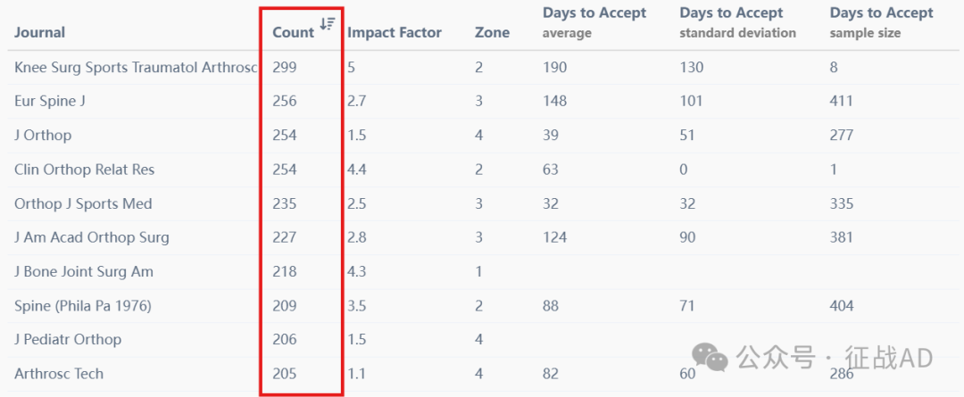Click Days to Accept sample size header
Screen dimensions: 964x397
tap(882, 22)
